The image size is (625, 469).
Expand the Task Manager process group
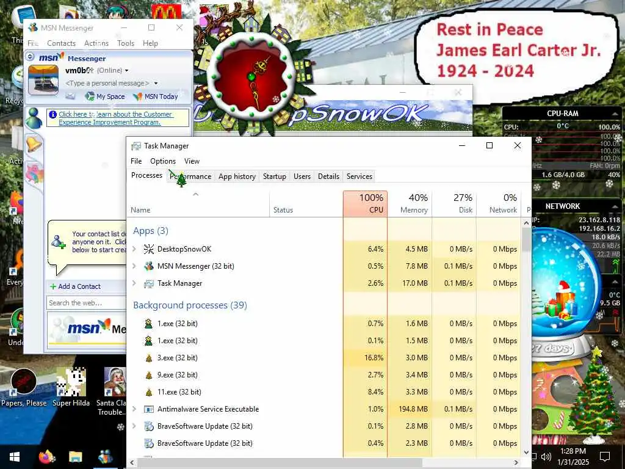point(134,283)
